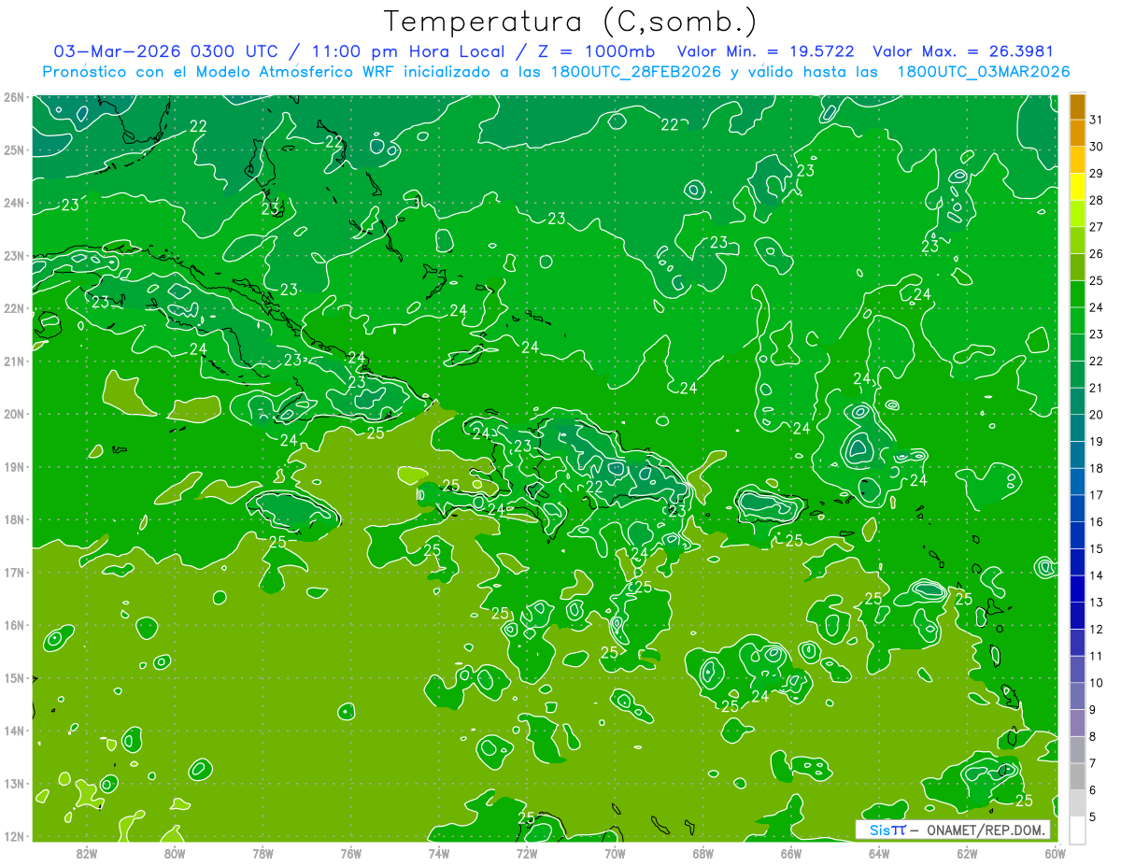Click the 62W longitude axis label
Viewport: 1121px width, 866px height.
(967, 853)
